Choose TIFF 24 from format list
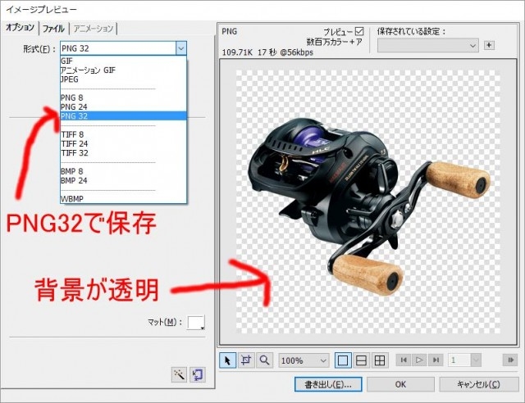This screenshot has height=403, width=525. (123, 144)
